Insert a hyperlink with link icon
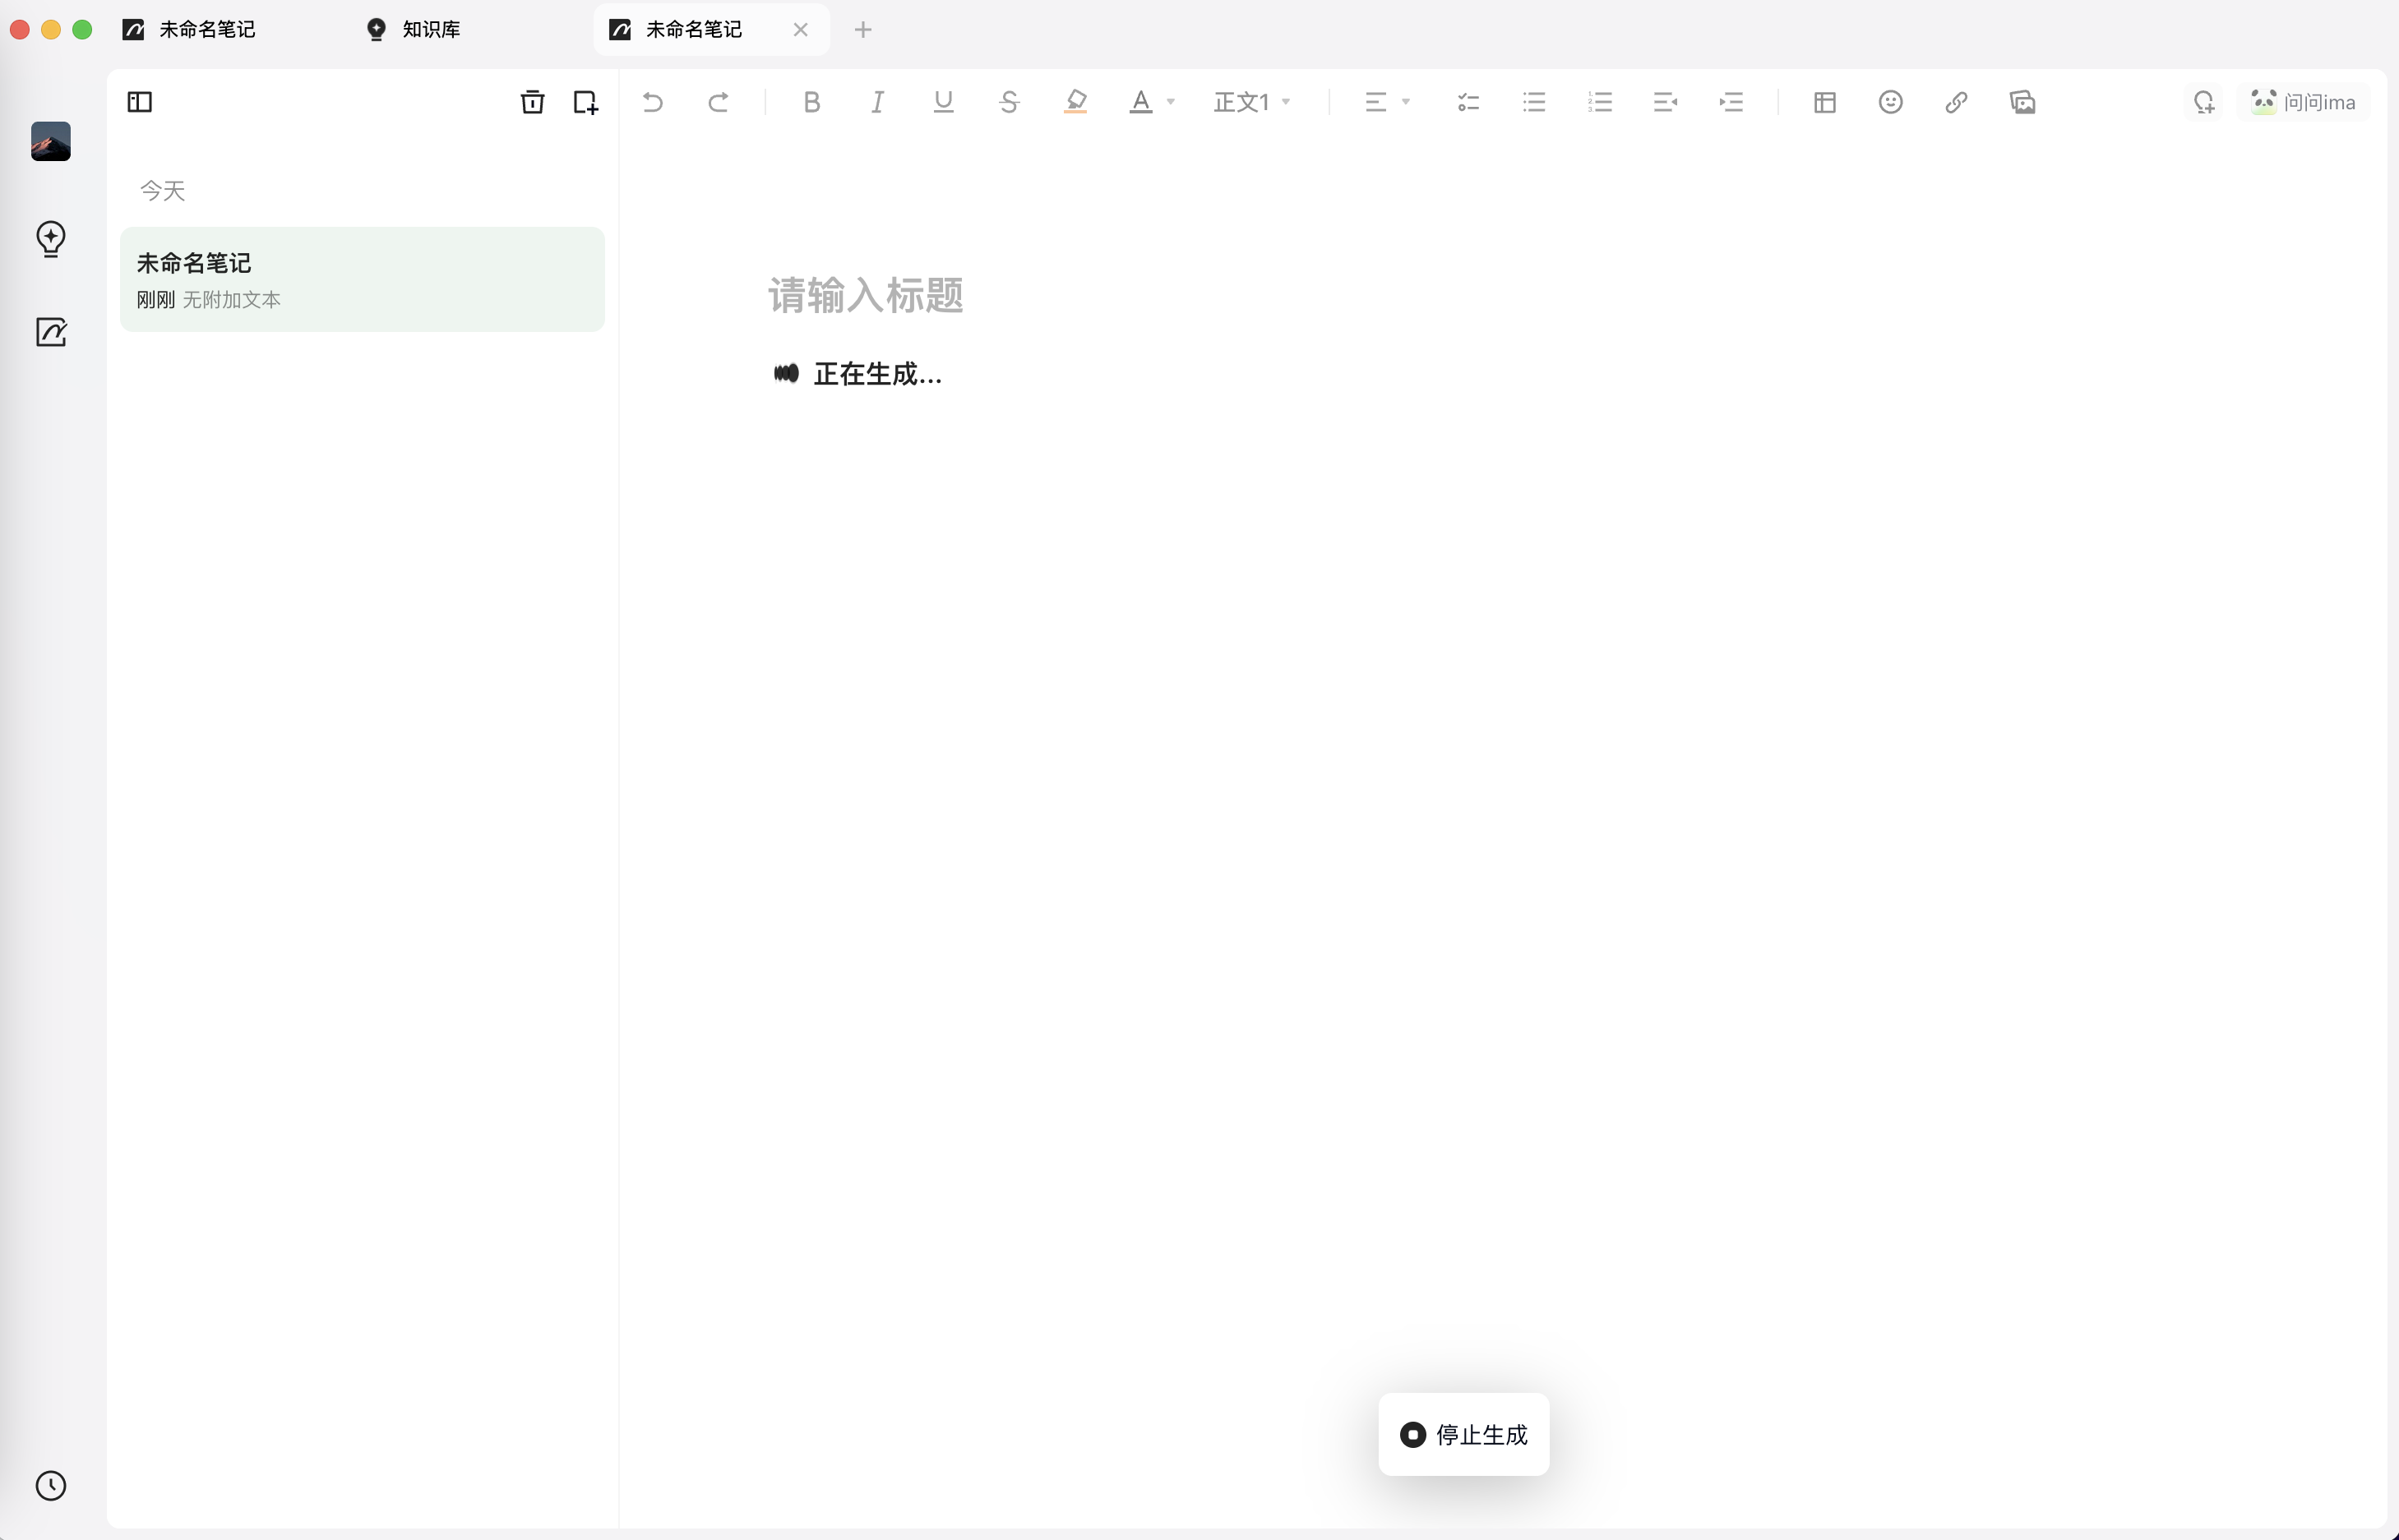The image size is (2399, 1540). point(1956,102)
